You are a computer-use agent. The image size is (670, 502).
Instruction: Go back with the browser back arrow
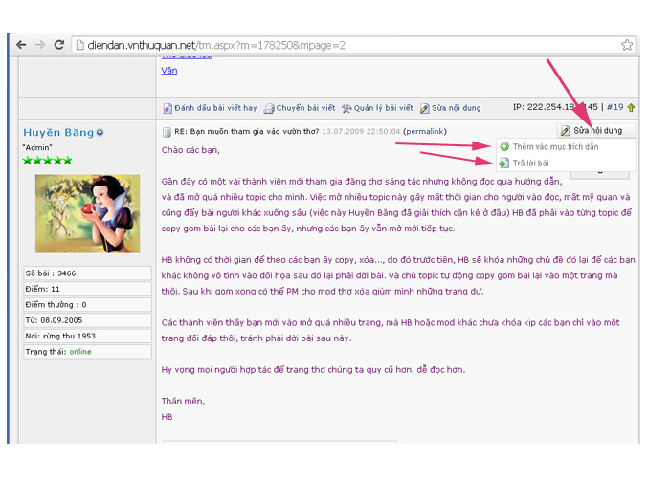(21, 45)
